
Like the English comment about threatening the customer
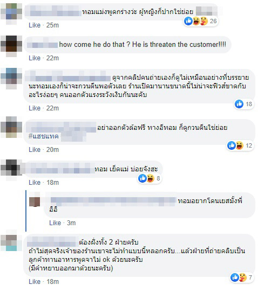35,58
